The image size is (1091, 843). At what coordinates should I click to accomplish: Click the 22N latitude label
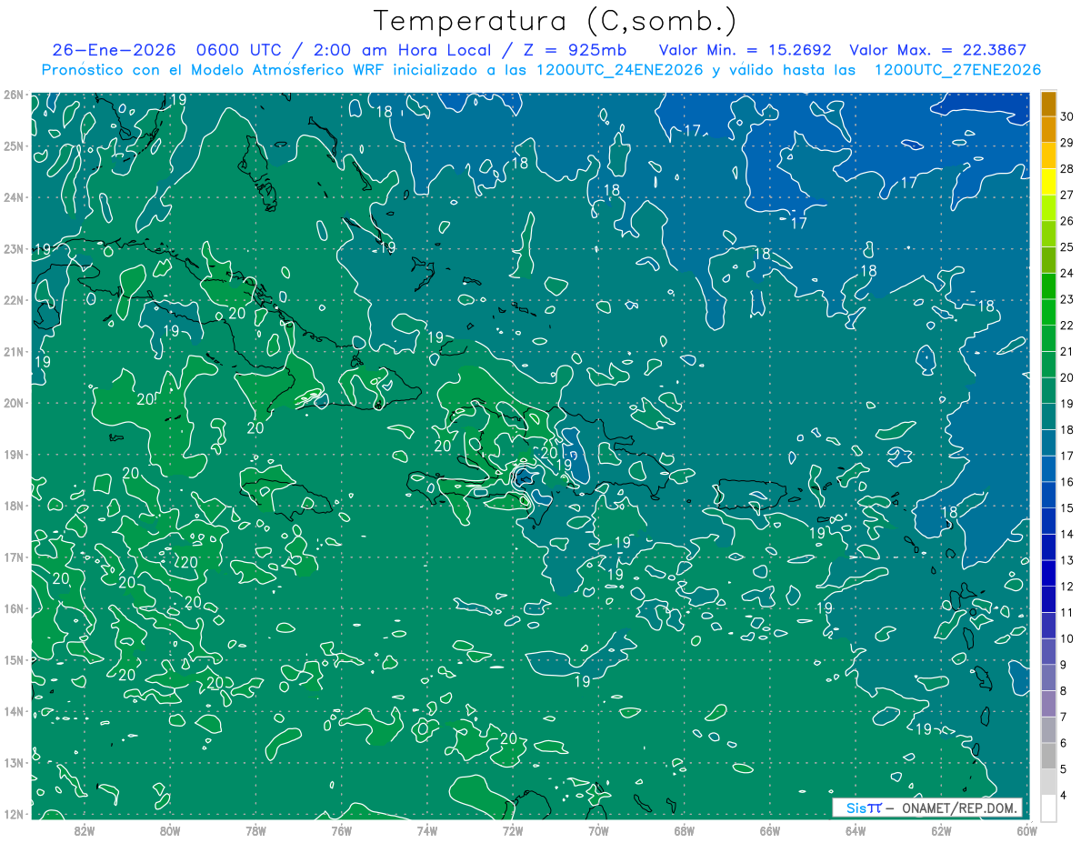point(13,300)
